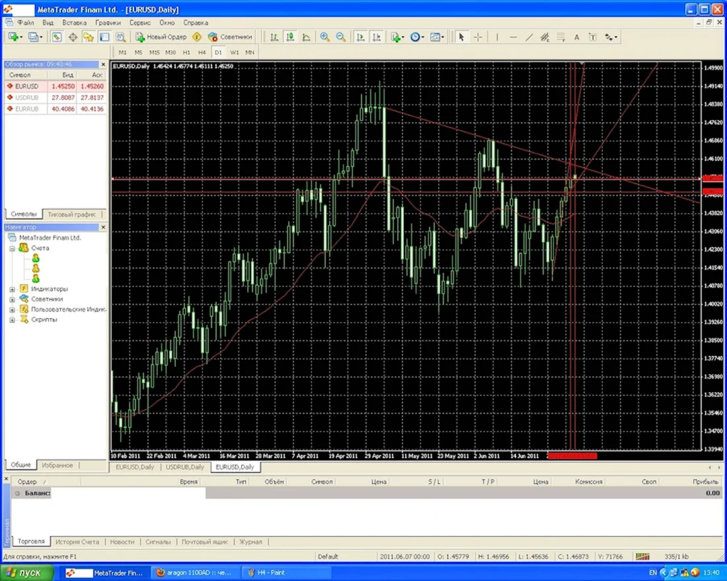
Task: Select the Text Label 'T' tool
Action: [x=593, y=37]
